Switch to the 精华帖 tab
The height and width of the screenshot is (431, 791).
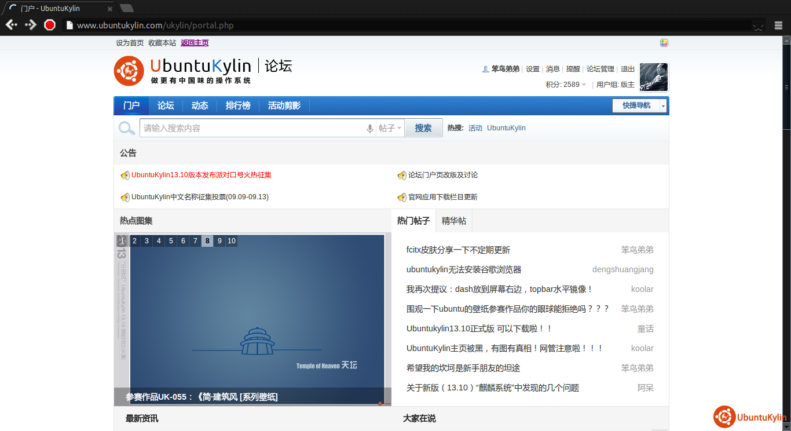coord(453,221)
